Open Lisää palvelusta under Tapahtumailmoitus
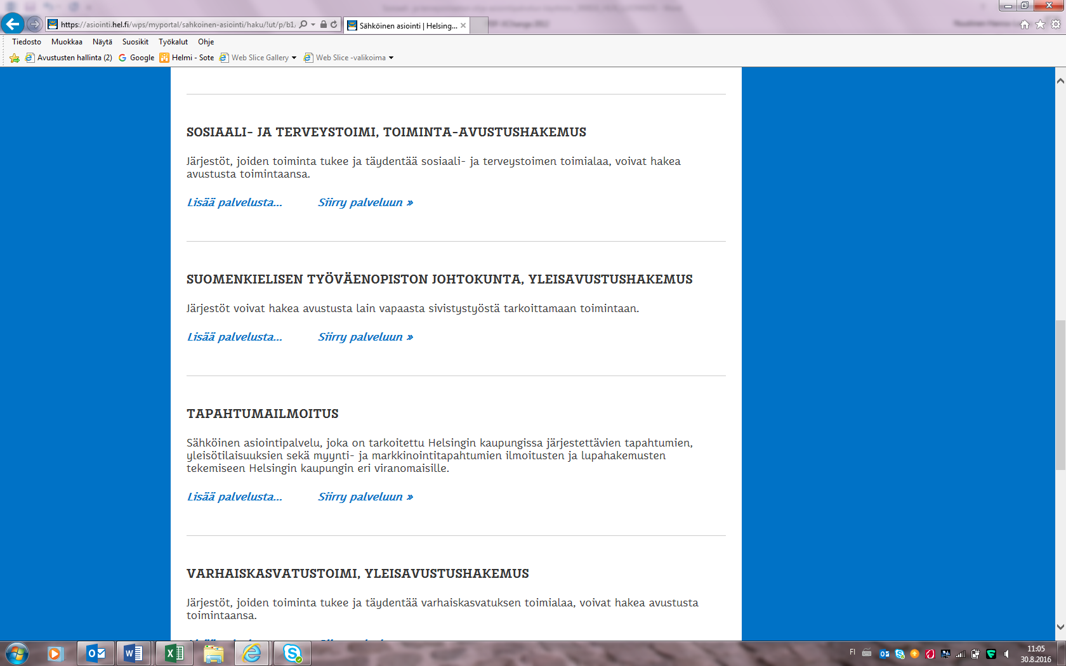Viewport: 1066px width, 666px height. pyautogui.click(x=234, y=497)
